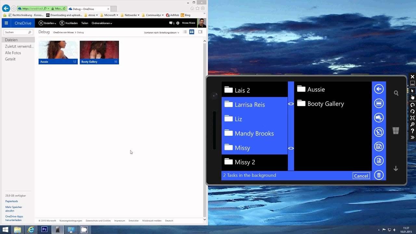Viewport: 416px width, 234px height.
Task: Open Internet Explorer from the taskbar
Action: [31, 229]
